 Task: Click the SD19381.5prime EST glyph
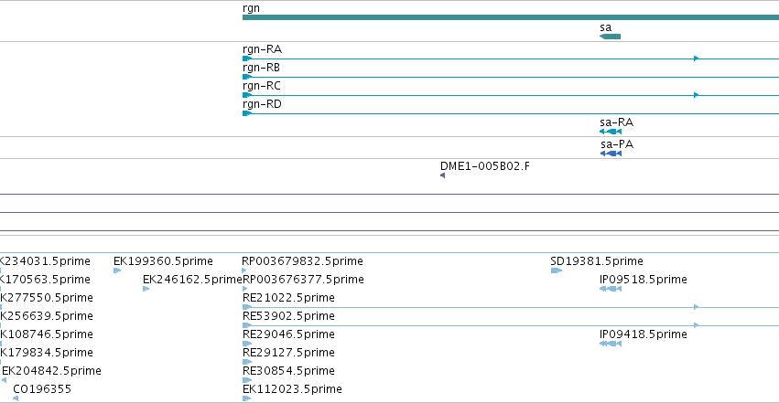557,270
